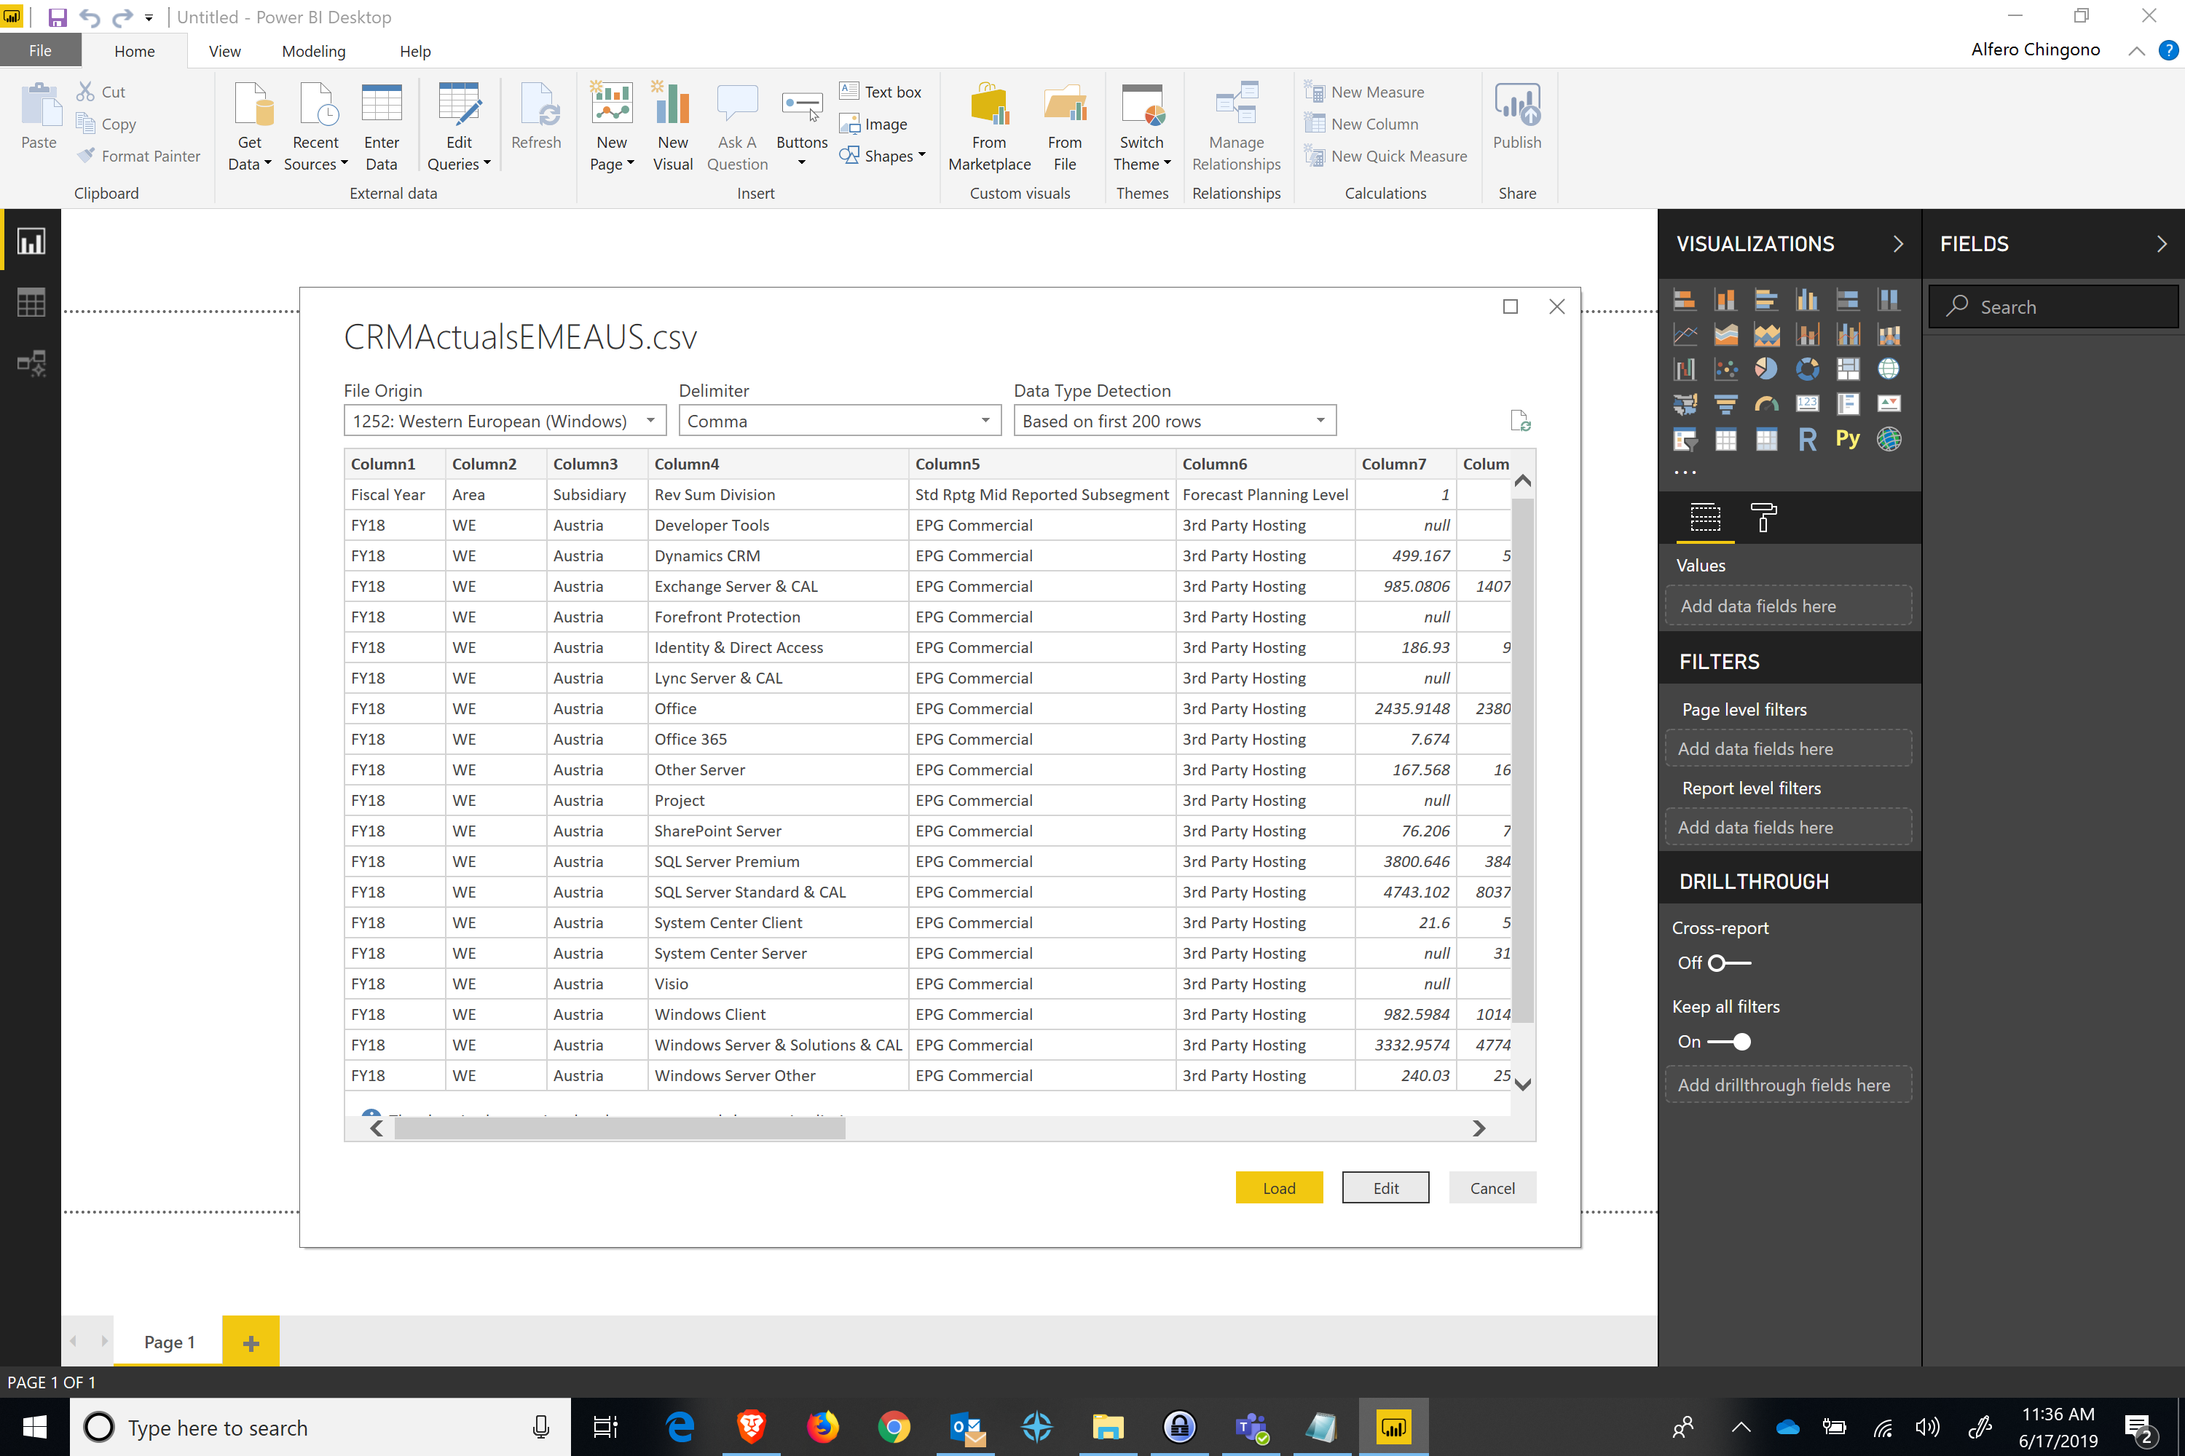Screen dimensions: 2185x1456
Task: Click the preview vertical scrollbar
Action: coord(1521,759)
